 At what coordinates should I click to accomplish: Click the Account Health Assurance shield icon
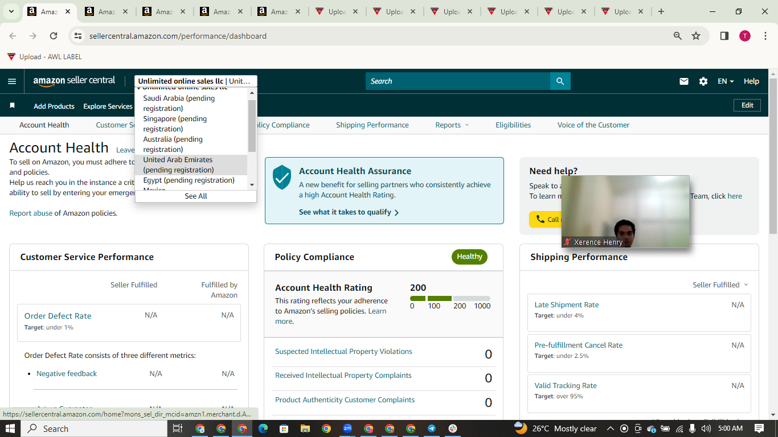tap(282, 178)
